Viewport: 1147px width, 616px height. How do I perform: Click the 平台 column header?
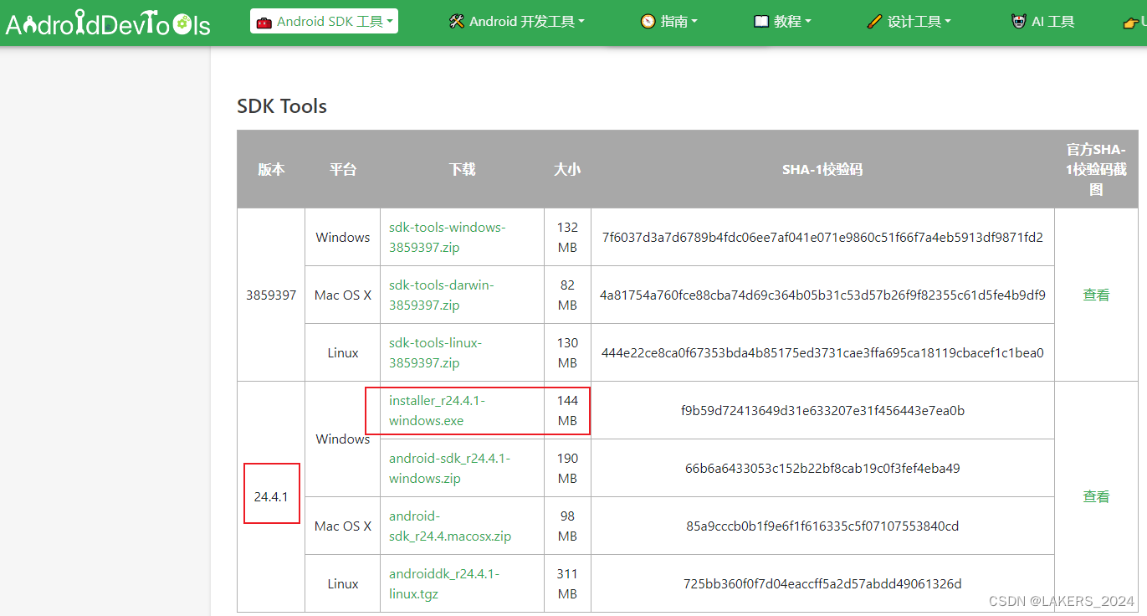(x=343, y=169)
